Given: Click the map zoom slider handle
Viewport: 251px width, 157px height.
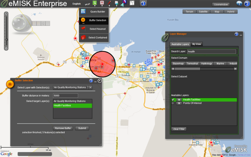Looking at the screenshot, I should [x=7, y=40].
